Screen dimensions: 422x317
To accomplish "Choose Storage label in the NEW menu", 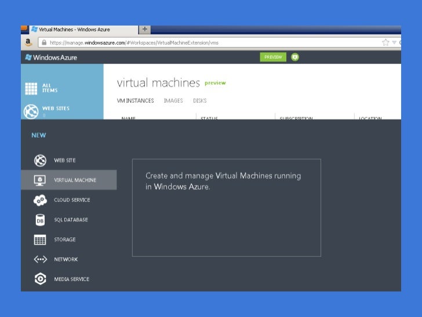I will pyautogui.click(x=65, y=240).
